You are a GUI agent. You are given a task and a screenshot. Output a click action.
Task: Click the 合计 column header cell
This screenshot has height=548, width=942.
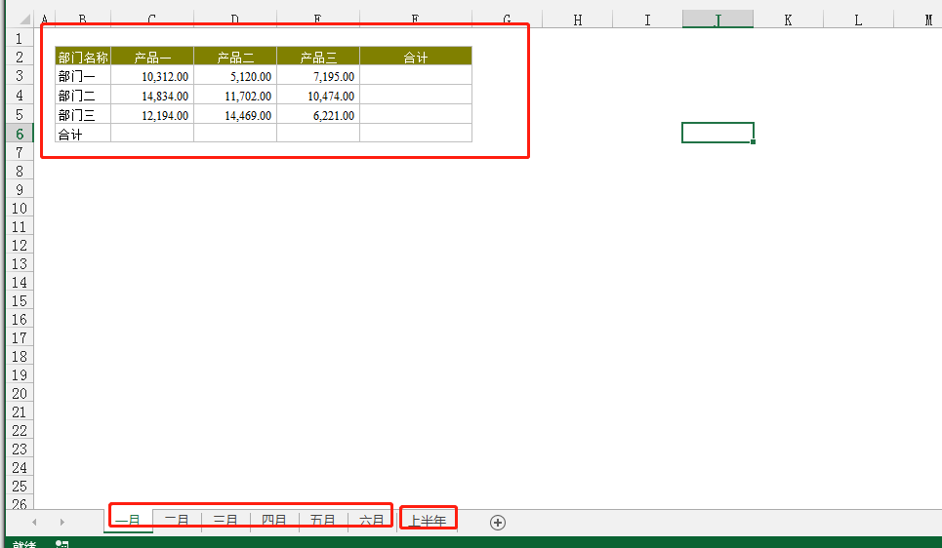(x=416, y=57)
